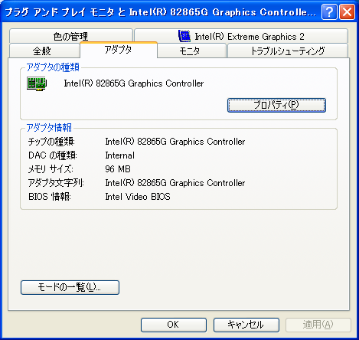Click the 適用(A) button
This screenshot has width=359, height=340.
pyautogui.click(x=318, y=325)
